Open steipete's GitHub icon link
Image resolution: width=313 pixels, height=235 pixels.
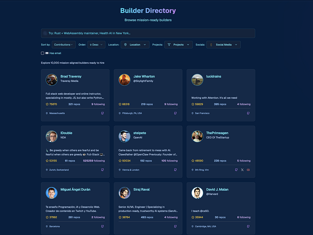(x=175, y=170)
